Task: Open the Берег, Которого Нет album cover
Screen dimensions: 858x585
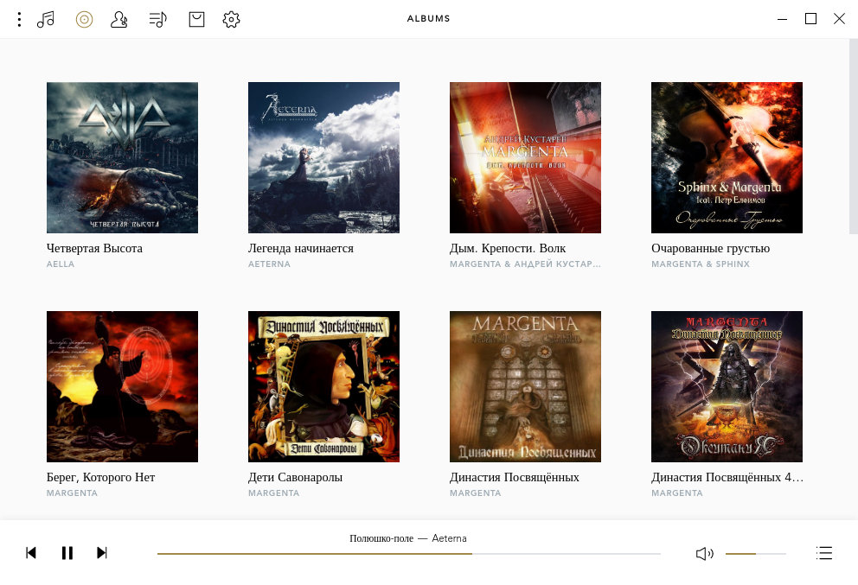Action: (122, 386)
